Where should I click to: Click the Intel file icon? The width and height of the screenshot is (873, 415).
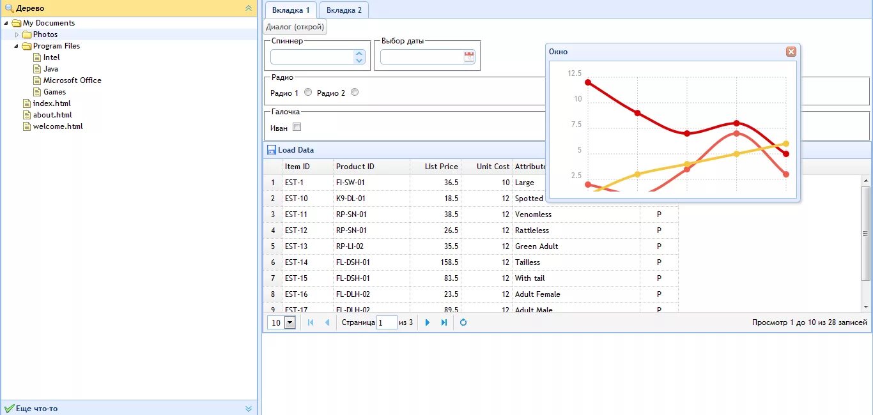[x=37, y=57]
